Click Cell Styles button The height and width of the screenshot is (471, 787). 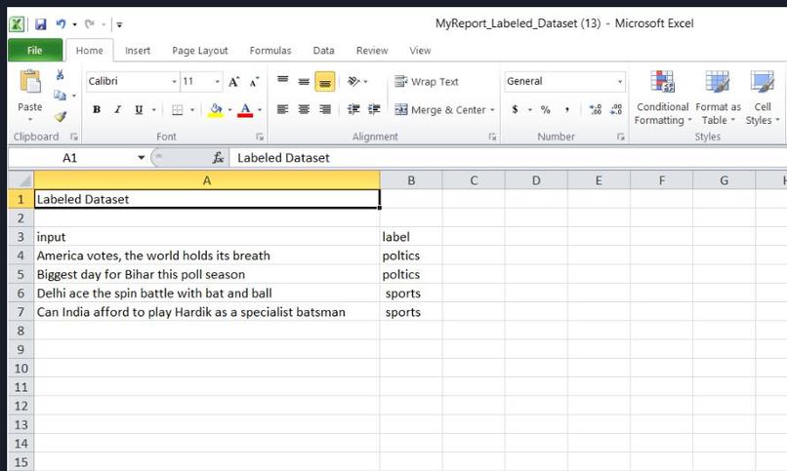tap(763, 98)
